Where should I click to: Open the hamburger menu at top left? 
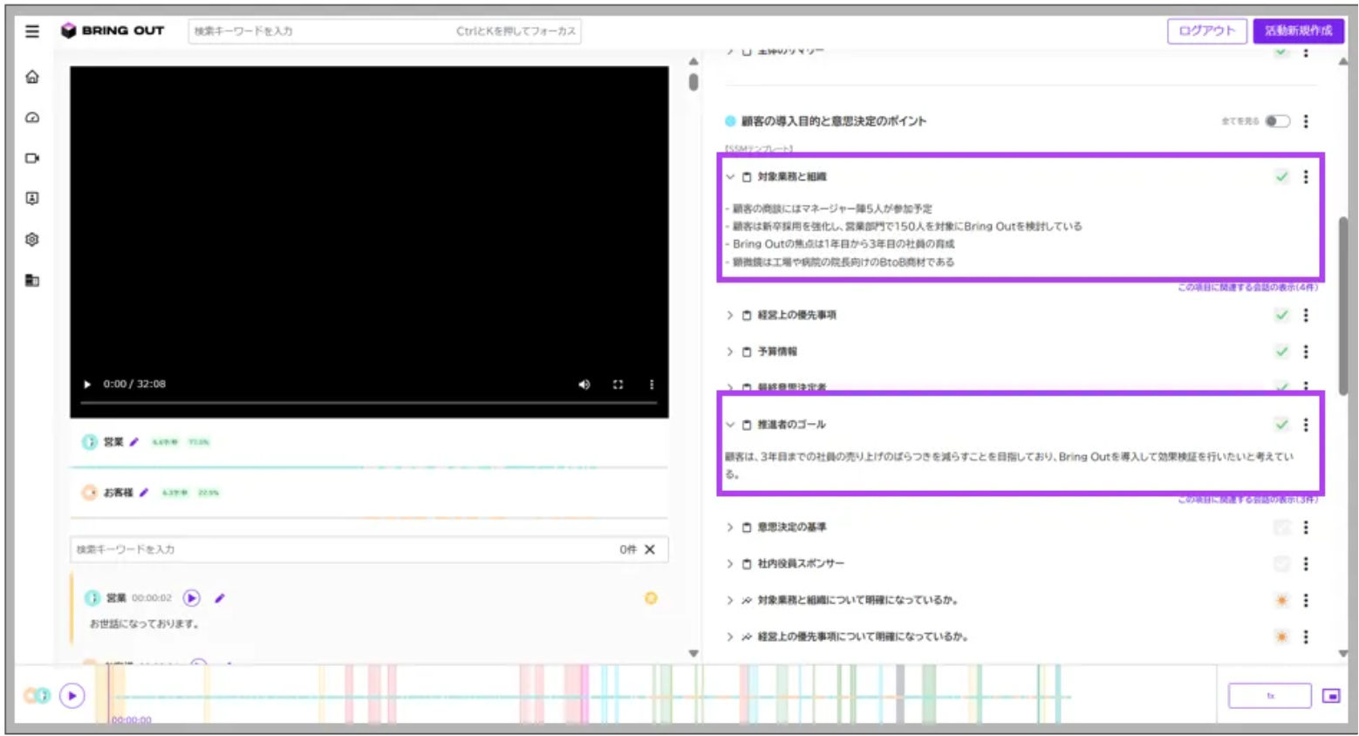coord(32,31)
